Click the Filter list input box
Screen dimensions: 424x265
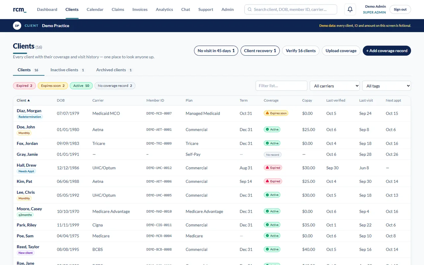282,86
